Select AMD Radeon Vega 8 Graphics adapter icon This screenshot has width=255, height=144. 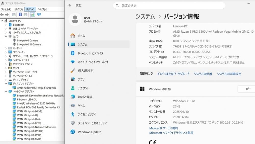click(14, 88)
